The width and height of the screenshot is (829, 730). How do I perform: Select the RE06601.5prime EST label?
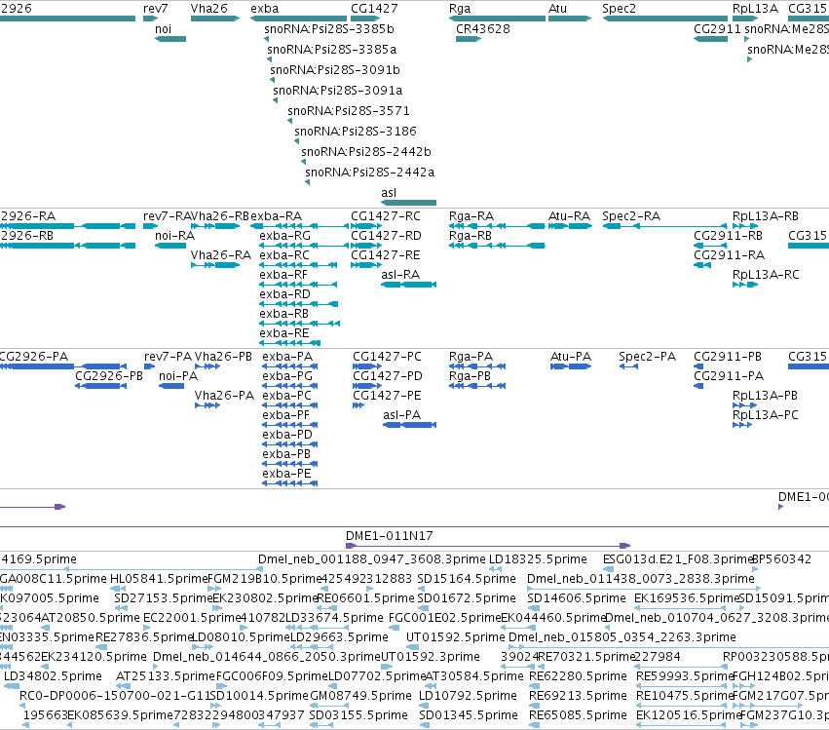pyautogui.click(x=365, y=598)
